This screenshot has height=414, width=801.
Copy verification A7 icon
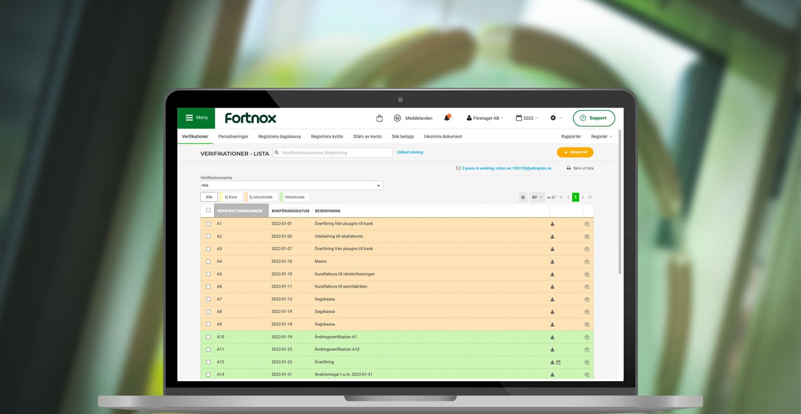pos(587,299)
